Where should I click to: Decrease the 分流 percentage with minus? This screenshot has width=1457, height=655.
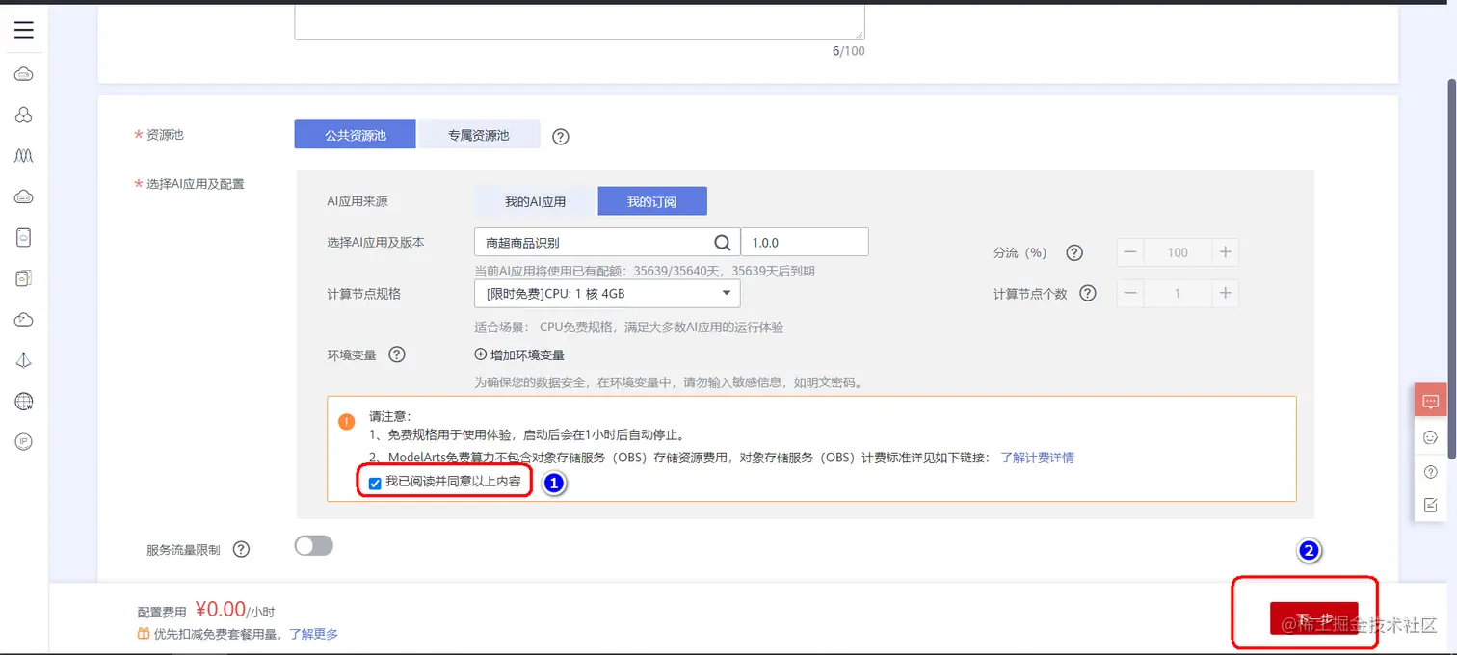click(1130, 252)
